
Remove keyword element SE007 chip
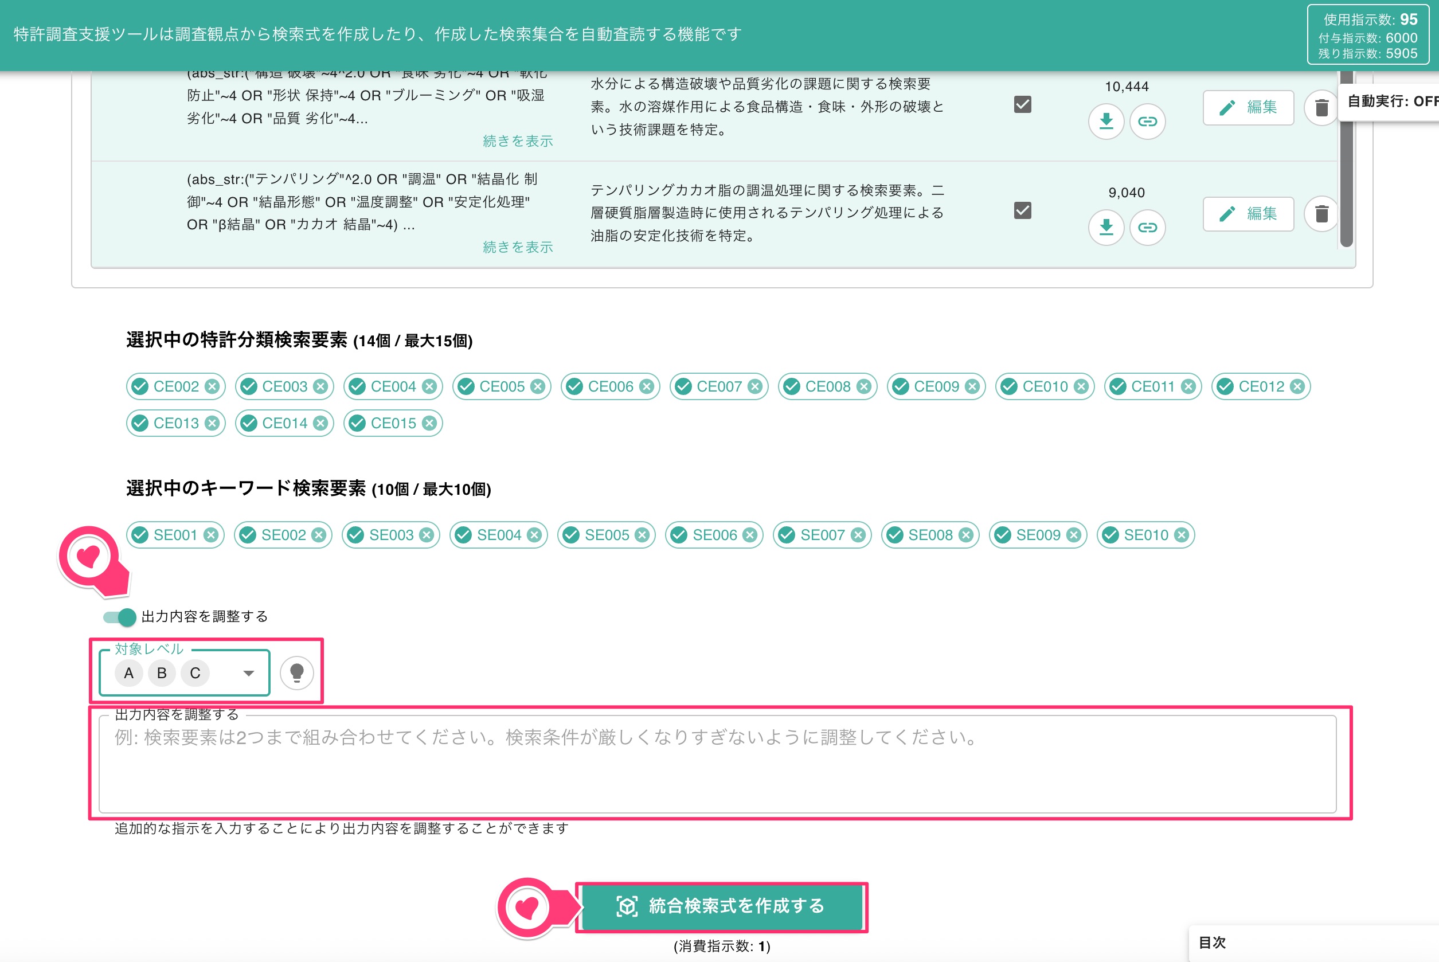(x=858, y=535)
